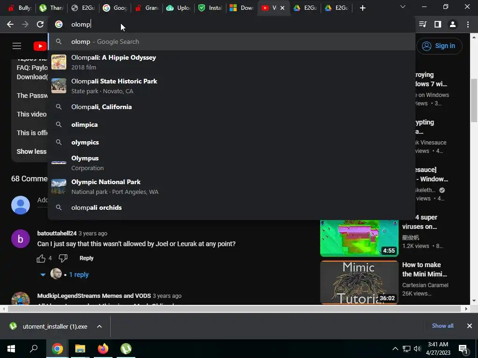The width and height of the screenshot is (478, 358).
Task: Select 'olomp - Google Search' suggestion
Action: (x=232, y=41)
